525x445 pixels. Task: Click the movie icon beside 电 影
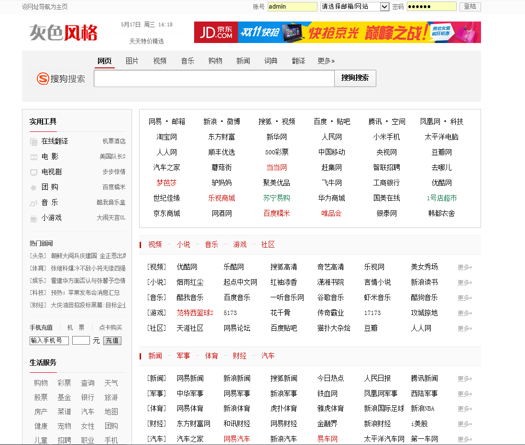tap(33, 157)
